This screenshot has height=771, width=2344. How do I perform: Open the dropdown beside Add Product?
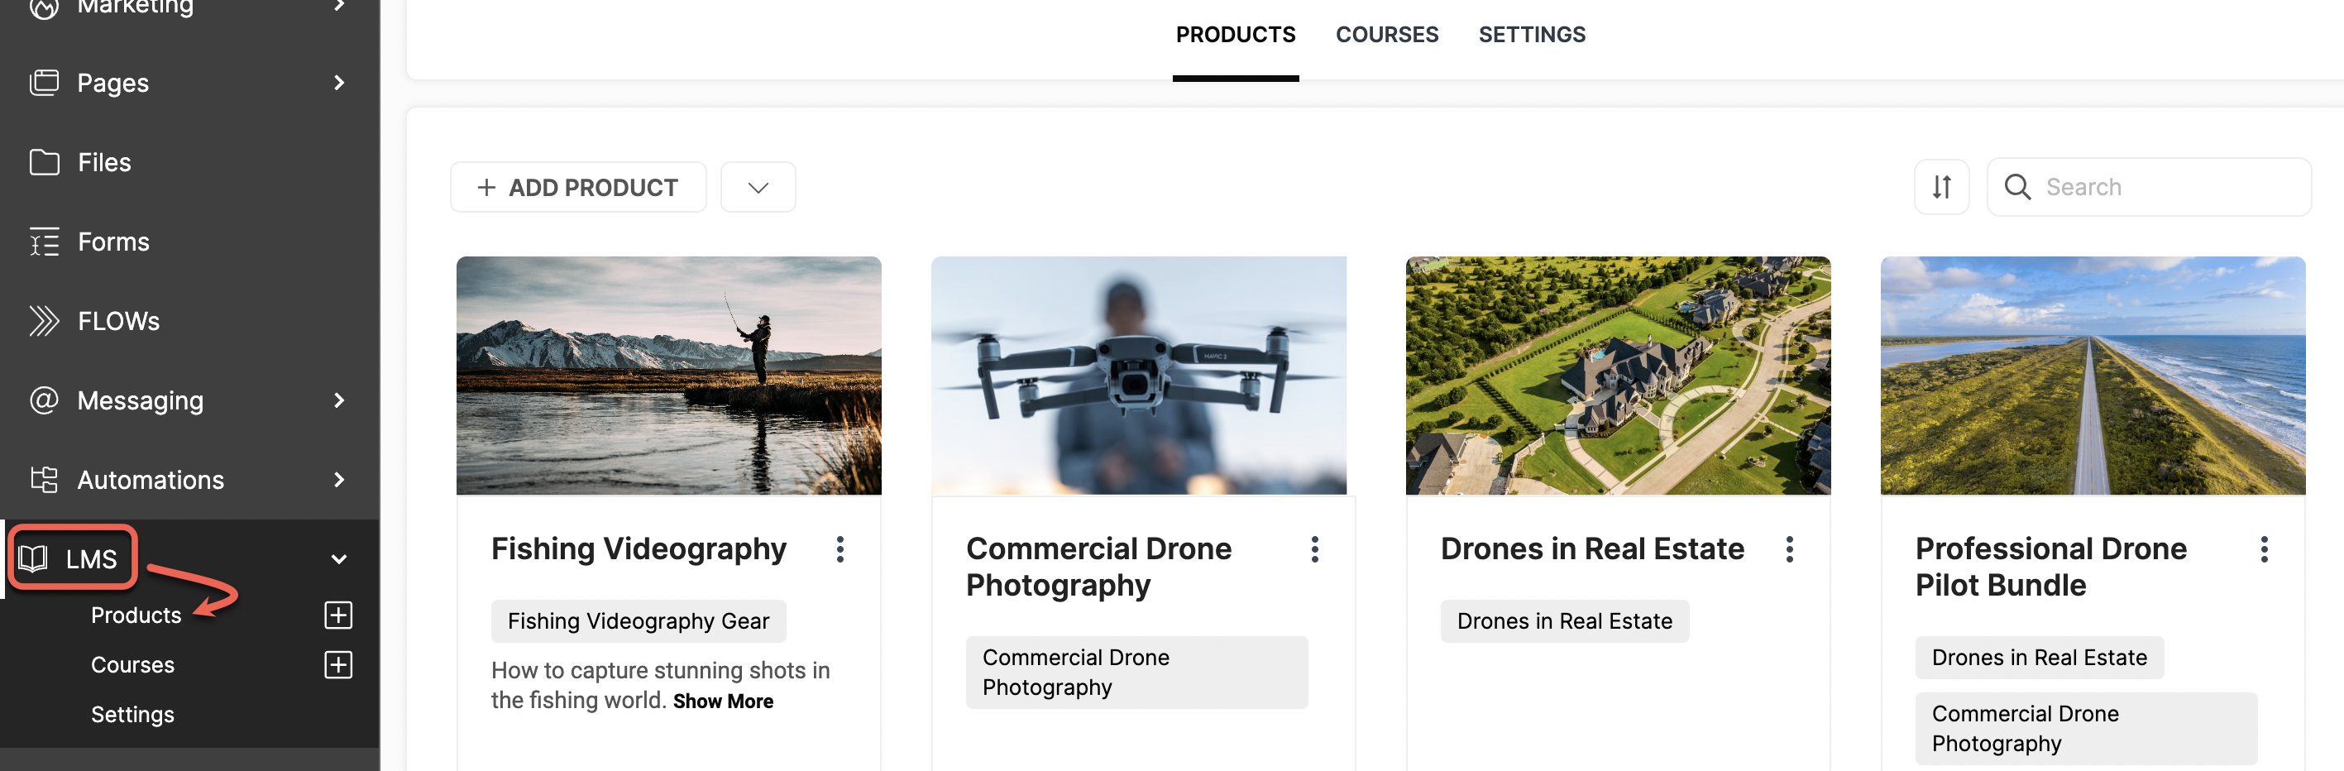click(758, 188)
